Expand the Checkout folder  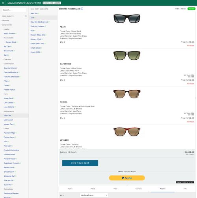pyautogui.click(x=7, y=59)
